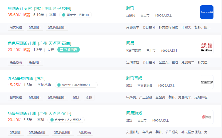Choose the 游戏角色设计 tag
222x138 pixels.
pyautogui.click(x=38, y=132)
